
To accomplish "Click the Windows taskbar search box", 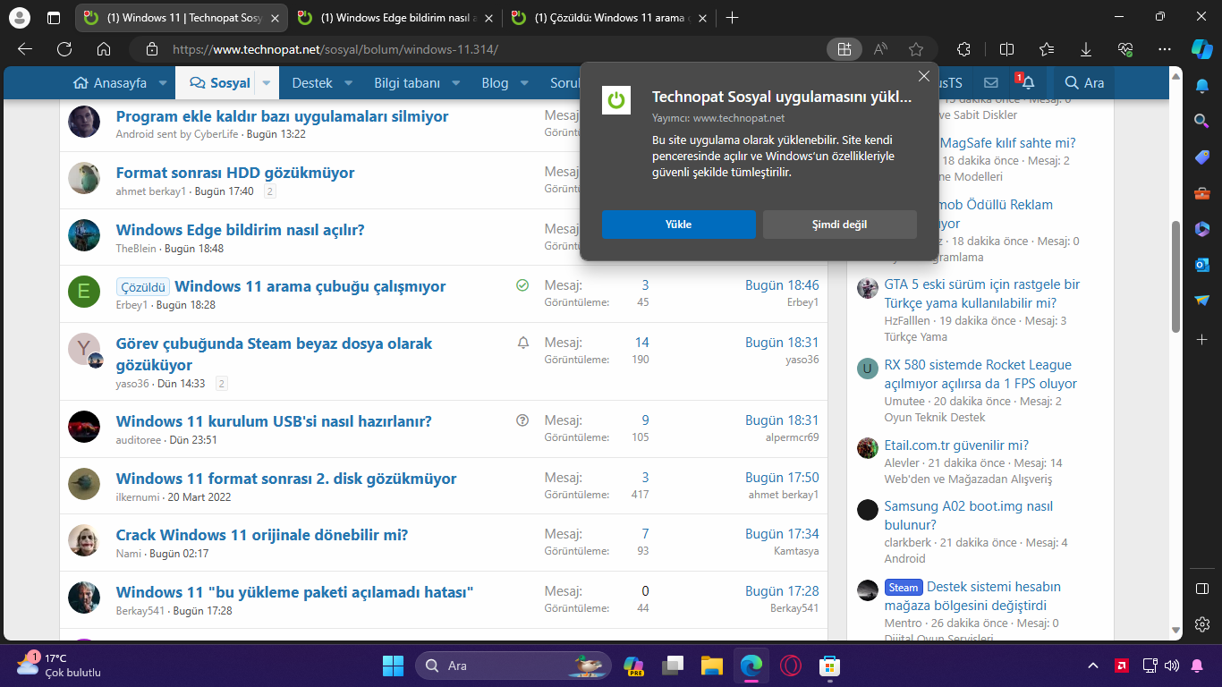I will tap(513, 666).
